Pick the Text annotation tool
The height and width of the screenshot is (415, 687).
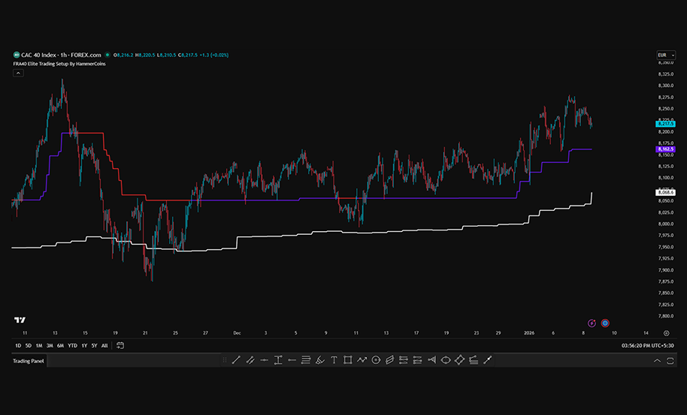point(334,360)
